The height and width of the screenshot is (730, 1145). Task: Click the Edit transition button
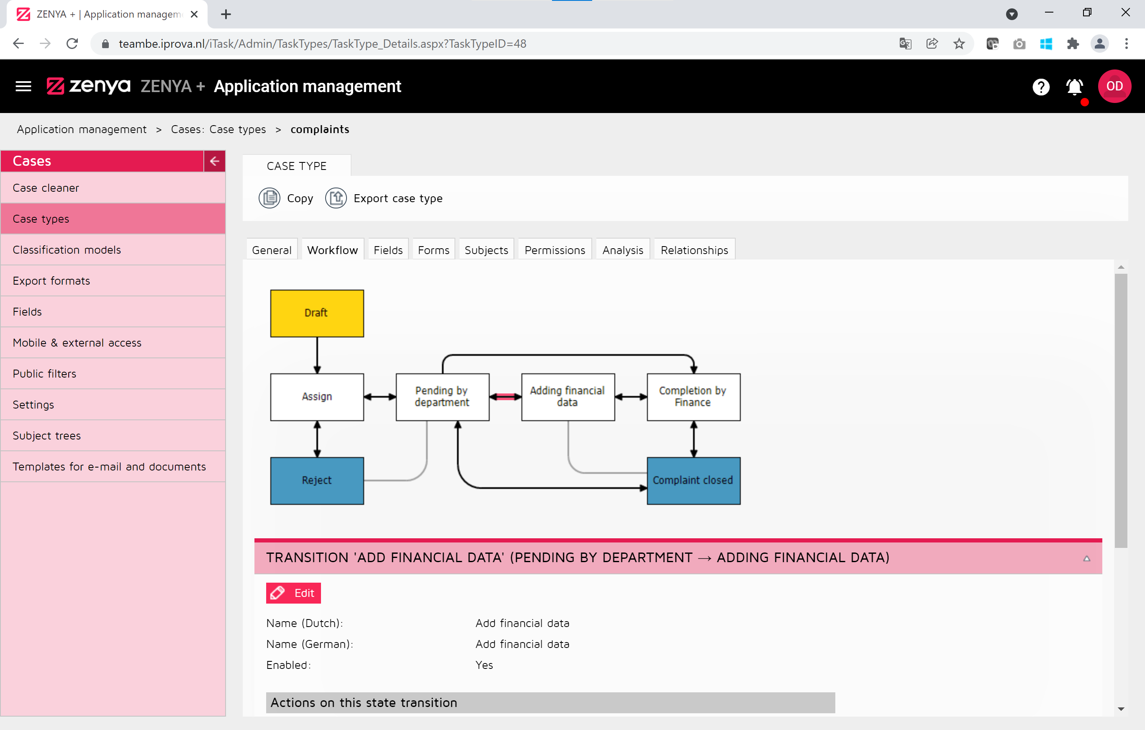[x=293, y=593]
